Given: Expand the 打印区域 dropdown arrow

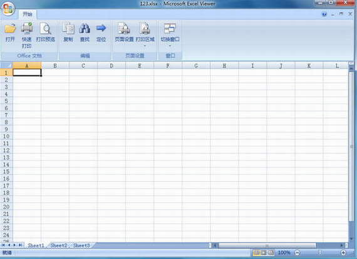Looking at the screenshot, I should 145,46.
